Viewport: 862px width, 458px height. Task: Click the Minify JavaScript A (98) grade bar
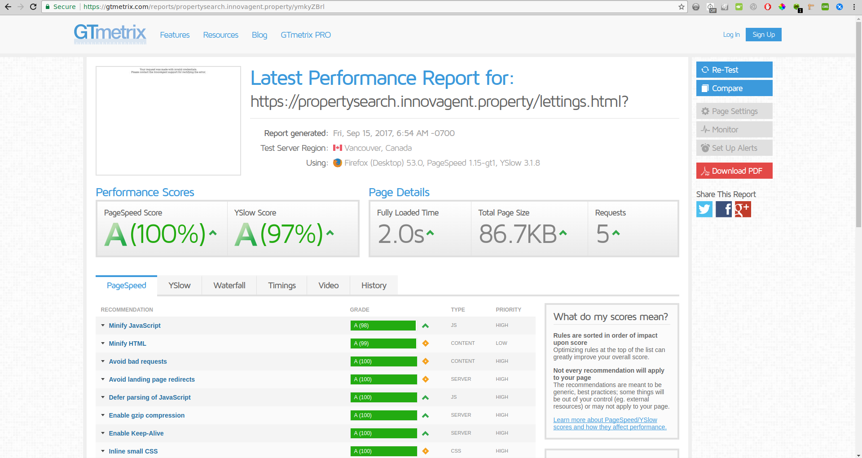pyautogui.click(x=383, y=326)
